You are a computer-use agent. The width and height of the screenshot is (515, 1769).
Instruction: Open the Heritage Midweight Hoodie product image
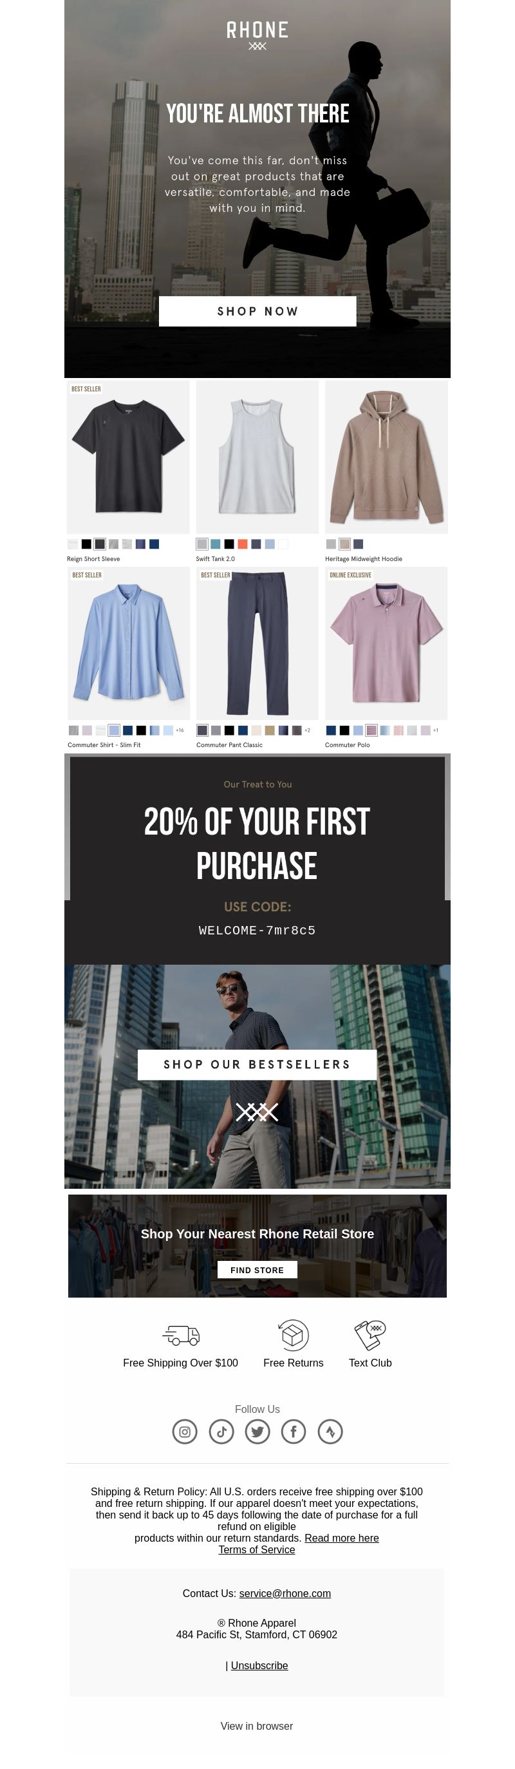click(387, 457)
